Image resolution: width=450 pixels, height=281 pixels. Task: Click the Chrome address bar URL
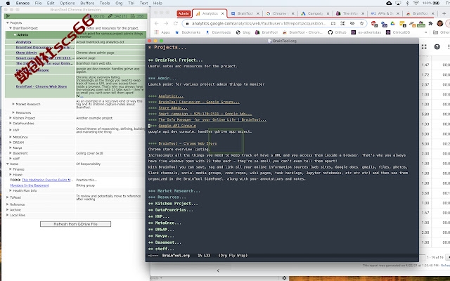pos(259,23)
